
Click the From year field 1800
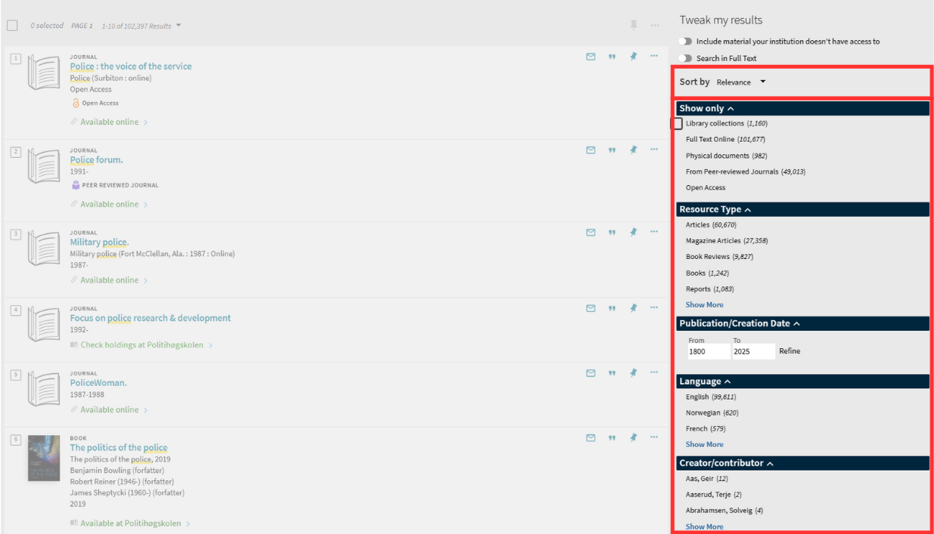(x=709, y=351)
